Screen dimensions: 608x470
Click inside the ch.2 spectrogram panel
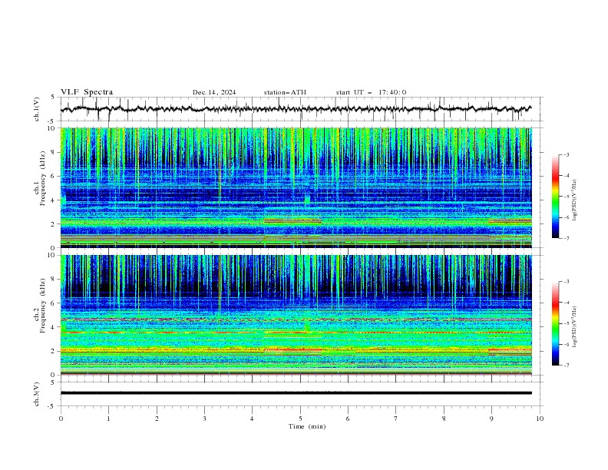296,315
